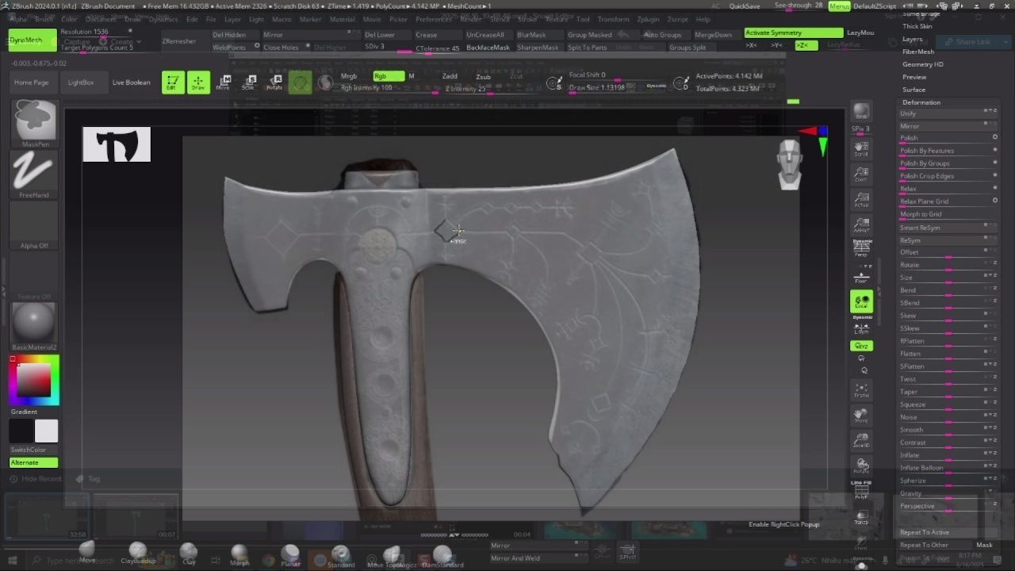Activate Edit mode button
Image resolution: width=1015 pixels, height=571 pixels.
(x=173, y=82)
